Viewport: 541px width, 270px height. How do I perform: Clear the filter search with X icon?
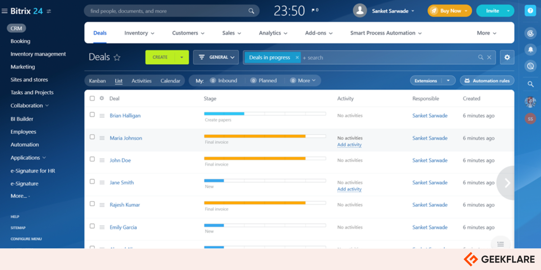click(x=489, y=57)
